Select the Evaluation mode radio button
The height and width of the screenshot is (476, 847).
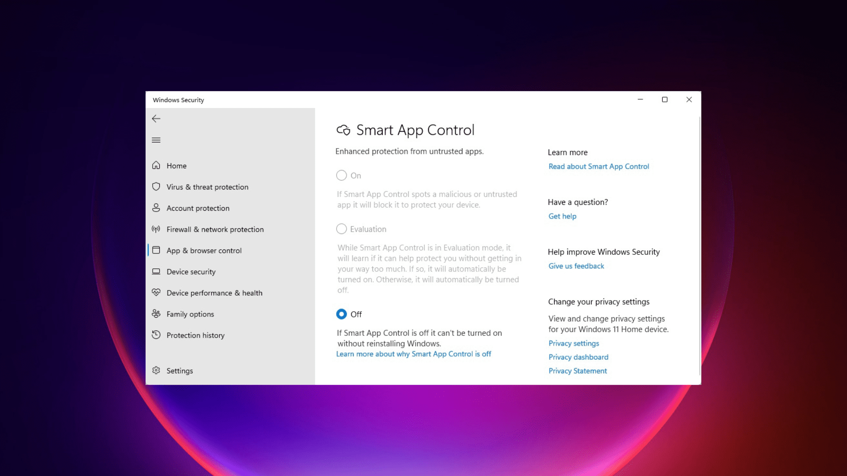(341, 229)
